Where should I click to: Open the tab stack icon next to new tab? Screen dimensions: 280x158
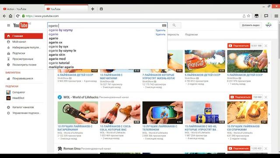101,9
